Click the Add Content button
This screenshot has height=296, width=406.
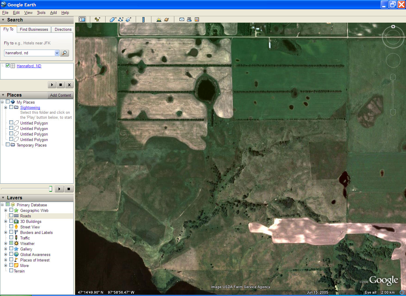pyautogui.click(x=60, y=95)
